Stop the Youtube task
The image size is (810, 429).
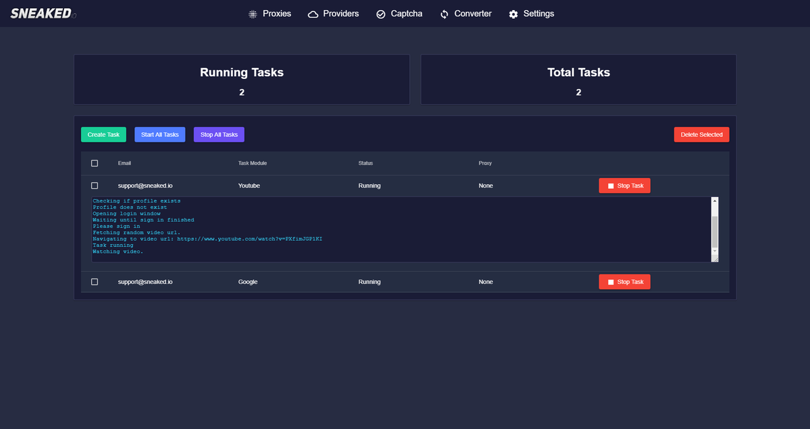(x=624, y=185)
